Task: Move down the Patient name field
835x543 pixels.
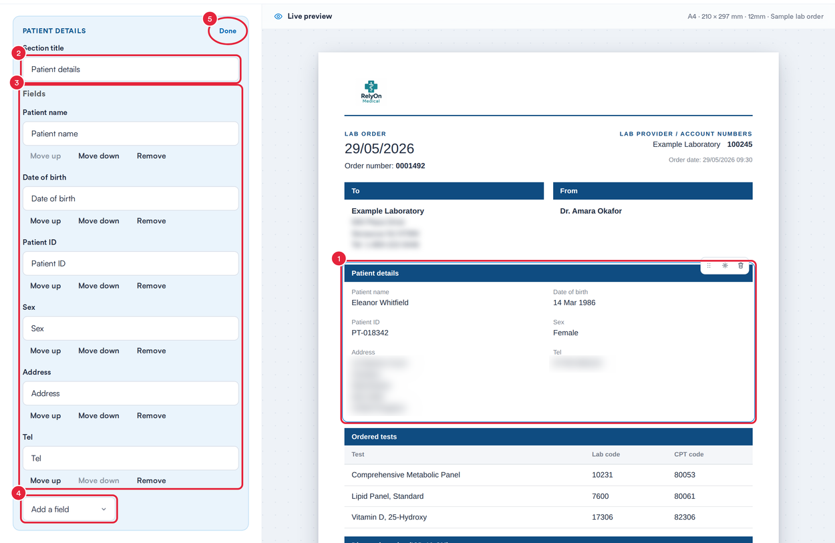Action: pyautogui.click(x=99, y=156)
